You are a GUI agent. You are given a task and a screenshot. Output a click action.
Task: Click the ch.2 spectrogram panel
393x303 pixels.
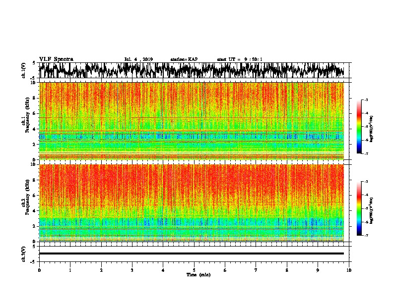[192, 203]
